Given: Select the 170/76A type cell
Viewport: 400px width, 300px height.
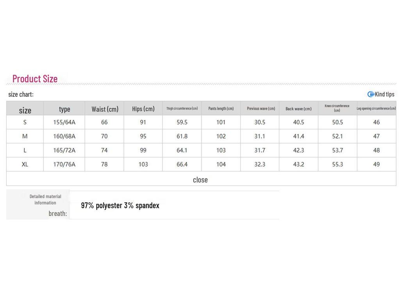Looking at the screenshot, I should [64, 164].
